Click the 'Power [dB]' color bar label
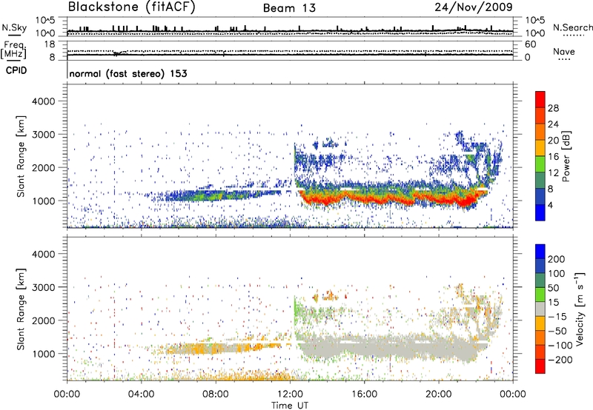The height and width of the screenshot is (410, 593). coord(566,156)
